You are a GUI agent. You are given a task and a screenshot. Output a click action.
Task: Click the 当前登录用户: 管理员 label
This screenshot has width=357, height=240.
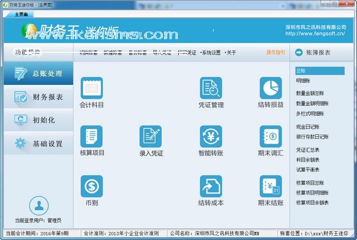tap(38, 220)
